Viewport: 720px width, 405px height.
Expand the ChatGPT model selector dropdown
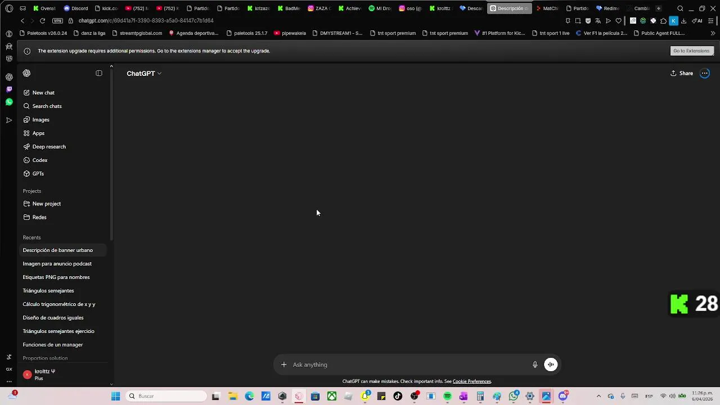coord(144,74)
